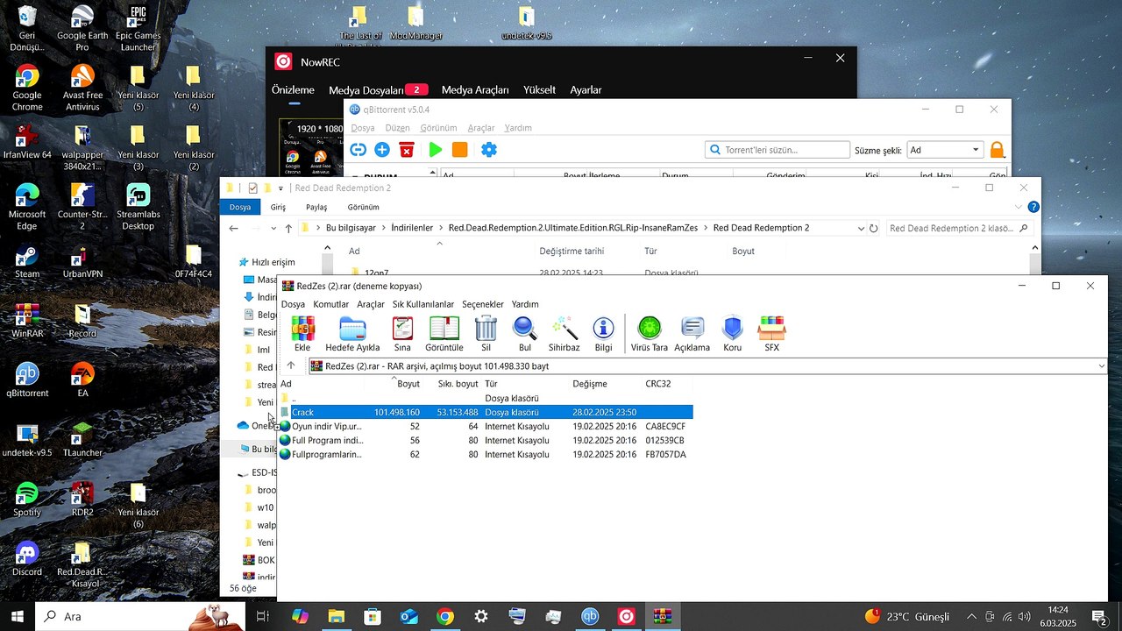
Task: Click the Sına test archive icon
Action: pyautogui.click(x=402, y=333)
